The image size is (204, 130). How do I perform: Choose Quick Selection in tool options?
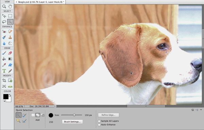(18, 115)
